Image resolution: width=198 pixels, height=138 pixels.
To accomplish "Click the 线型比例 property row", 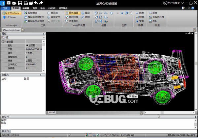I will coord(21,57).
